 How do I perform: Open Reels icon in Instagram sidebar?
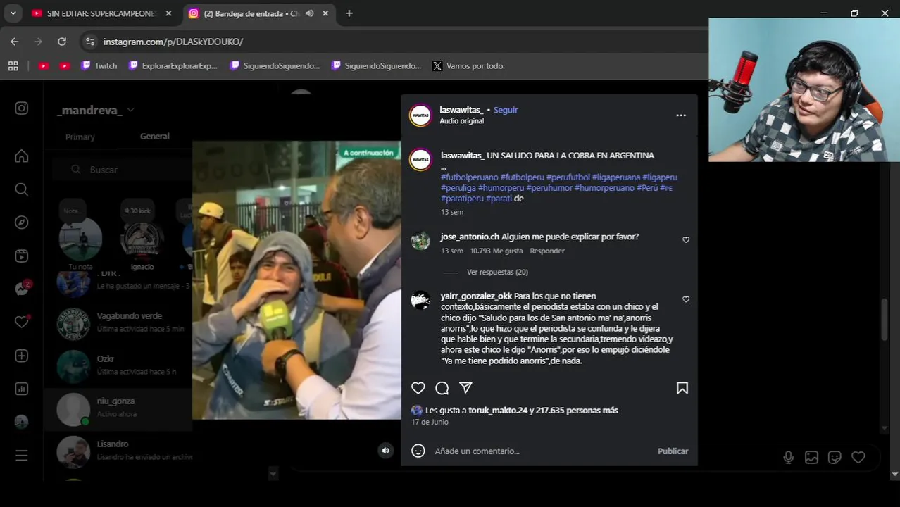pos(22,256)
